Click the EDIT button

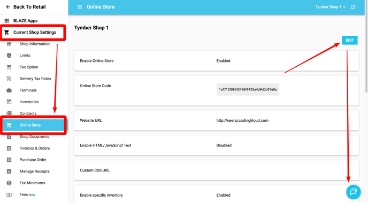click(350, 40)
